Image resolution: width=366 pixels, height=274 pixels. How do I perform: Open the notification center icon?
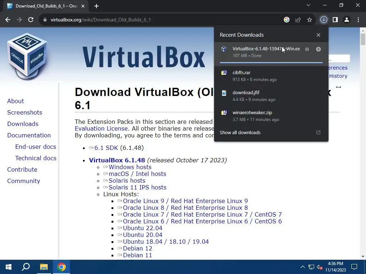[354, 267]
